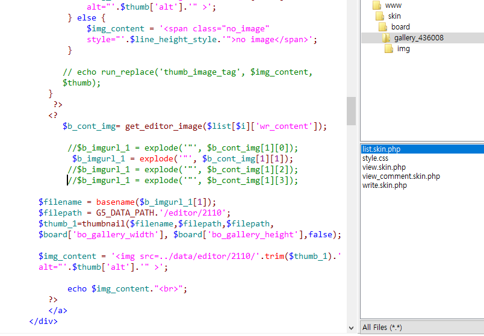Open list.skin.php from file list
This screenshot has height=336, width=484.
pos(381,149)
